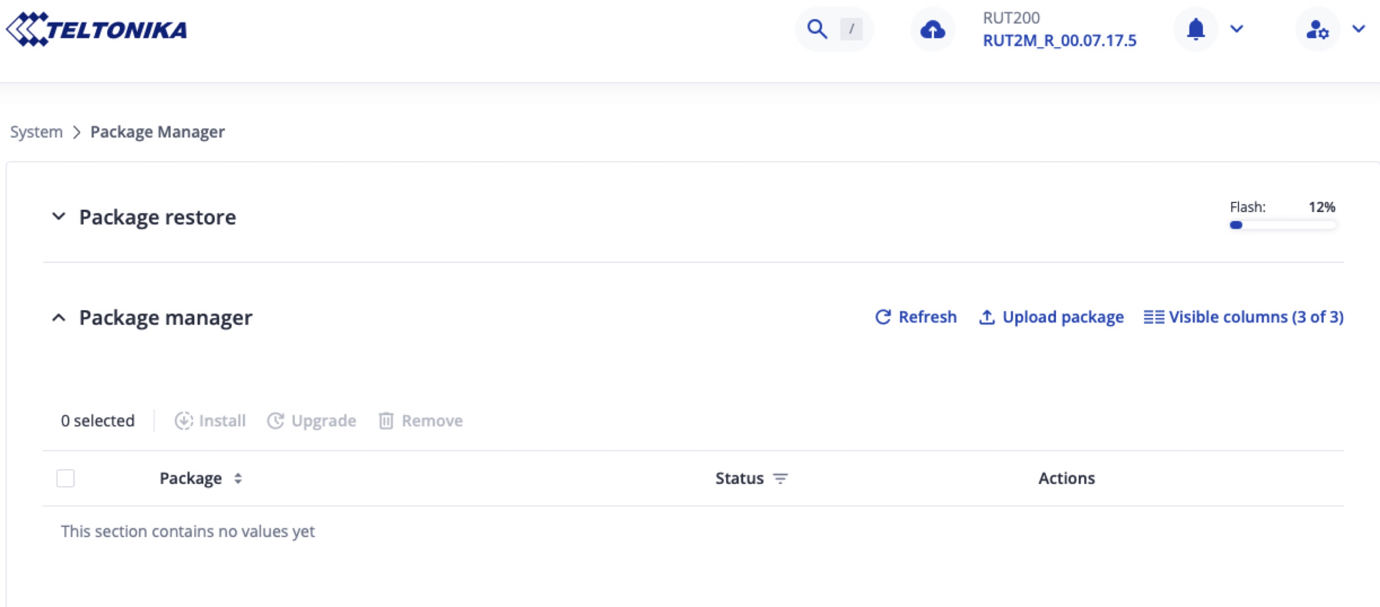Click the Teltonika logo

click(96, 29)
